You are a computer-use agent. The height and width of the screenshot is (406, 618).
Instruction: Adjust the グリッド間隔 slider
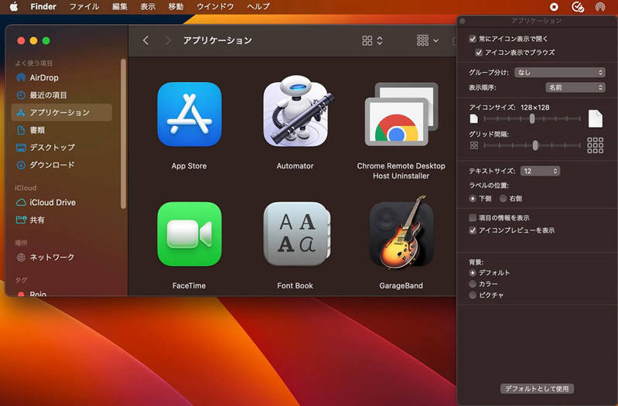tap(532, 145)
